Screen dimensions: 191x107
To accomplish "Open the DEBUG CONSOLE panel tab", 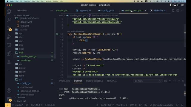I will coord(95,81).
